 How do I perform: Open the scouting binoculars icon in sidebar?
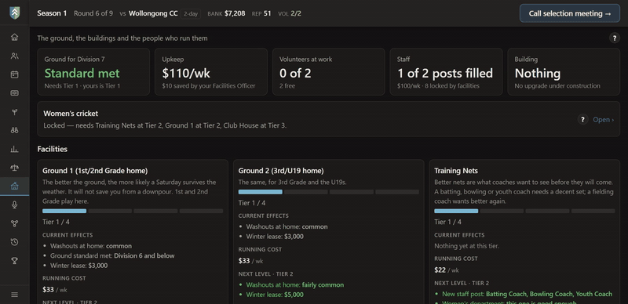tap(14, 130)
